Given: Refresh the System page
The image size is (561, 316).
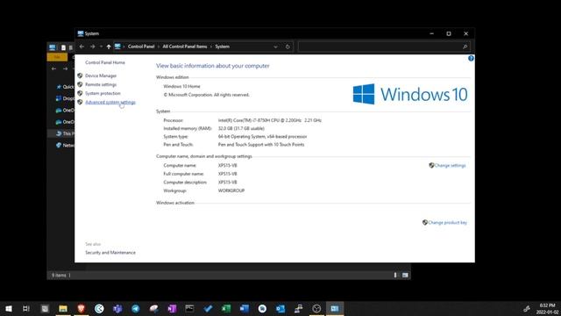Looking at the screenshot, I should tap(288, 47).
